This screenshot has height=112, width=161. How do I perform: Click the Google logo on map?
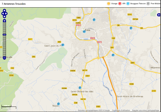[6, 109]
